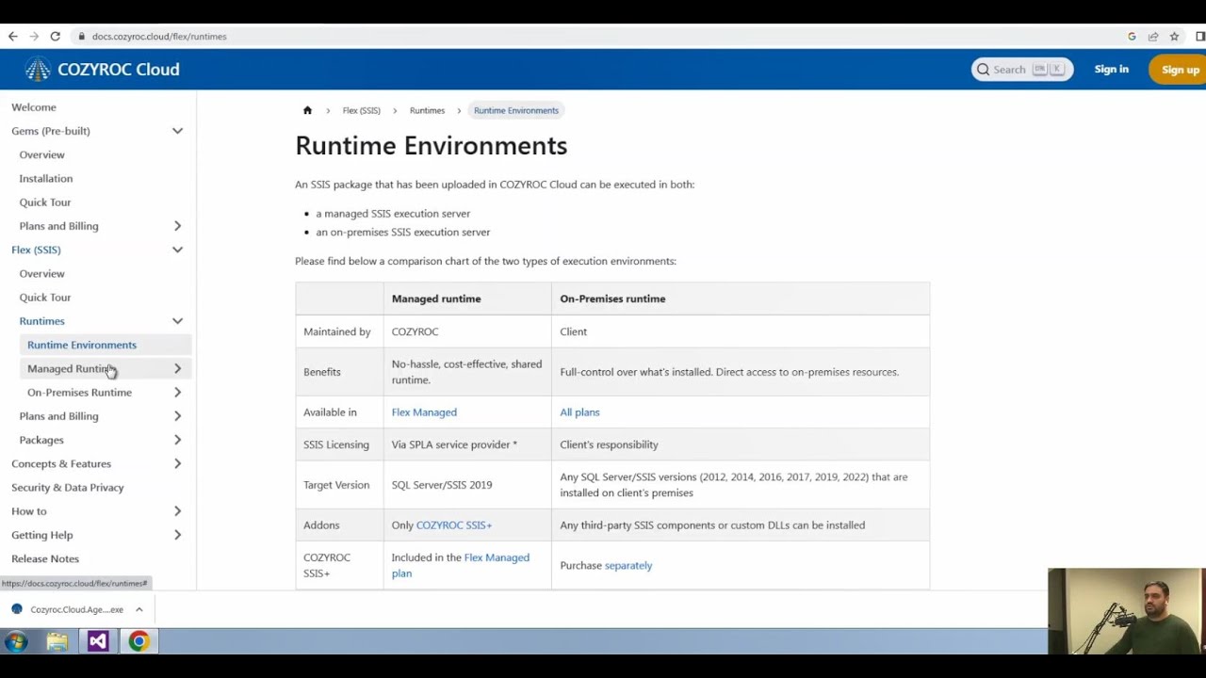Expand the Concepts & Features chevron

tap(177, 464)
